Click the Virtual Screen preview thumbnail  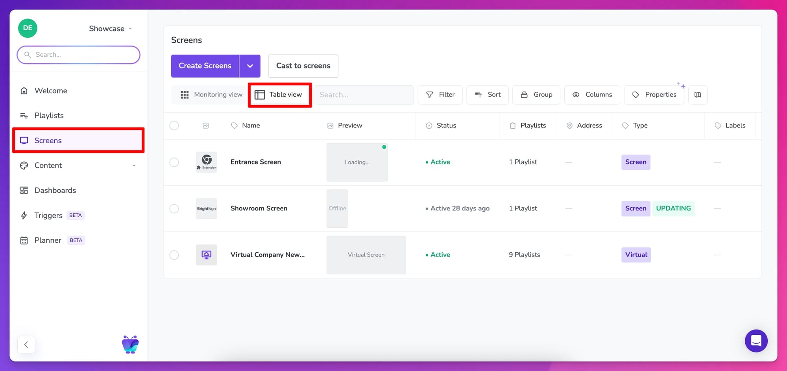point(366,255)
